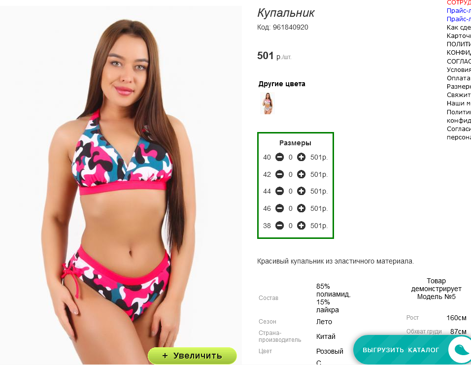Open the other color swimsuit thumbnail

[268, 103]
